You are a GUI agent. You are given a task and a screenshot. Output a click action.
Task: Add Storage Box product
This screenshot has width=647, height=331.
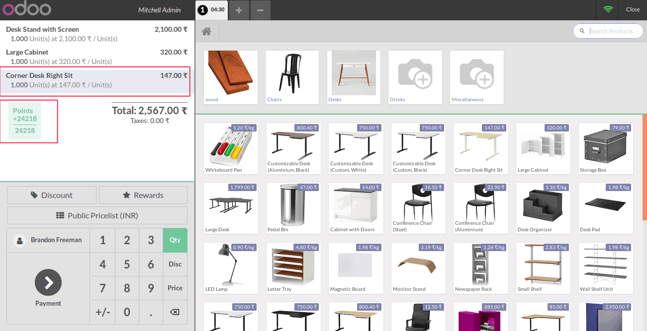click(606, 148)
